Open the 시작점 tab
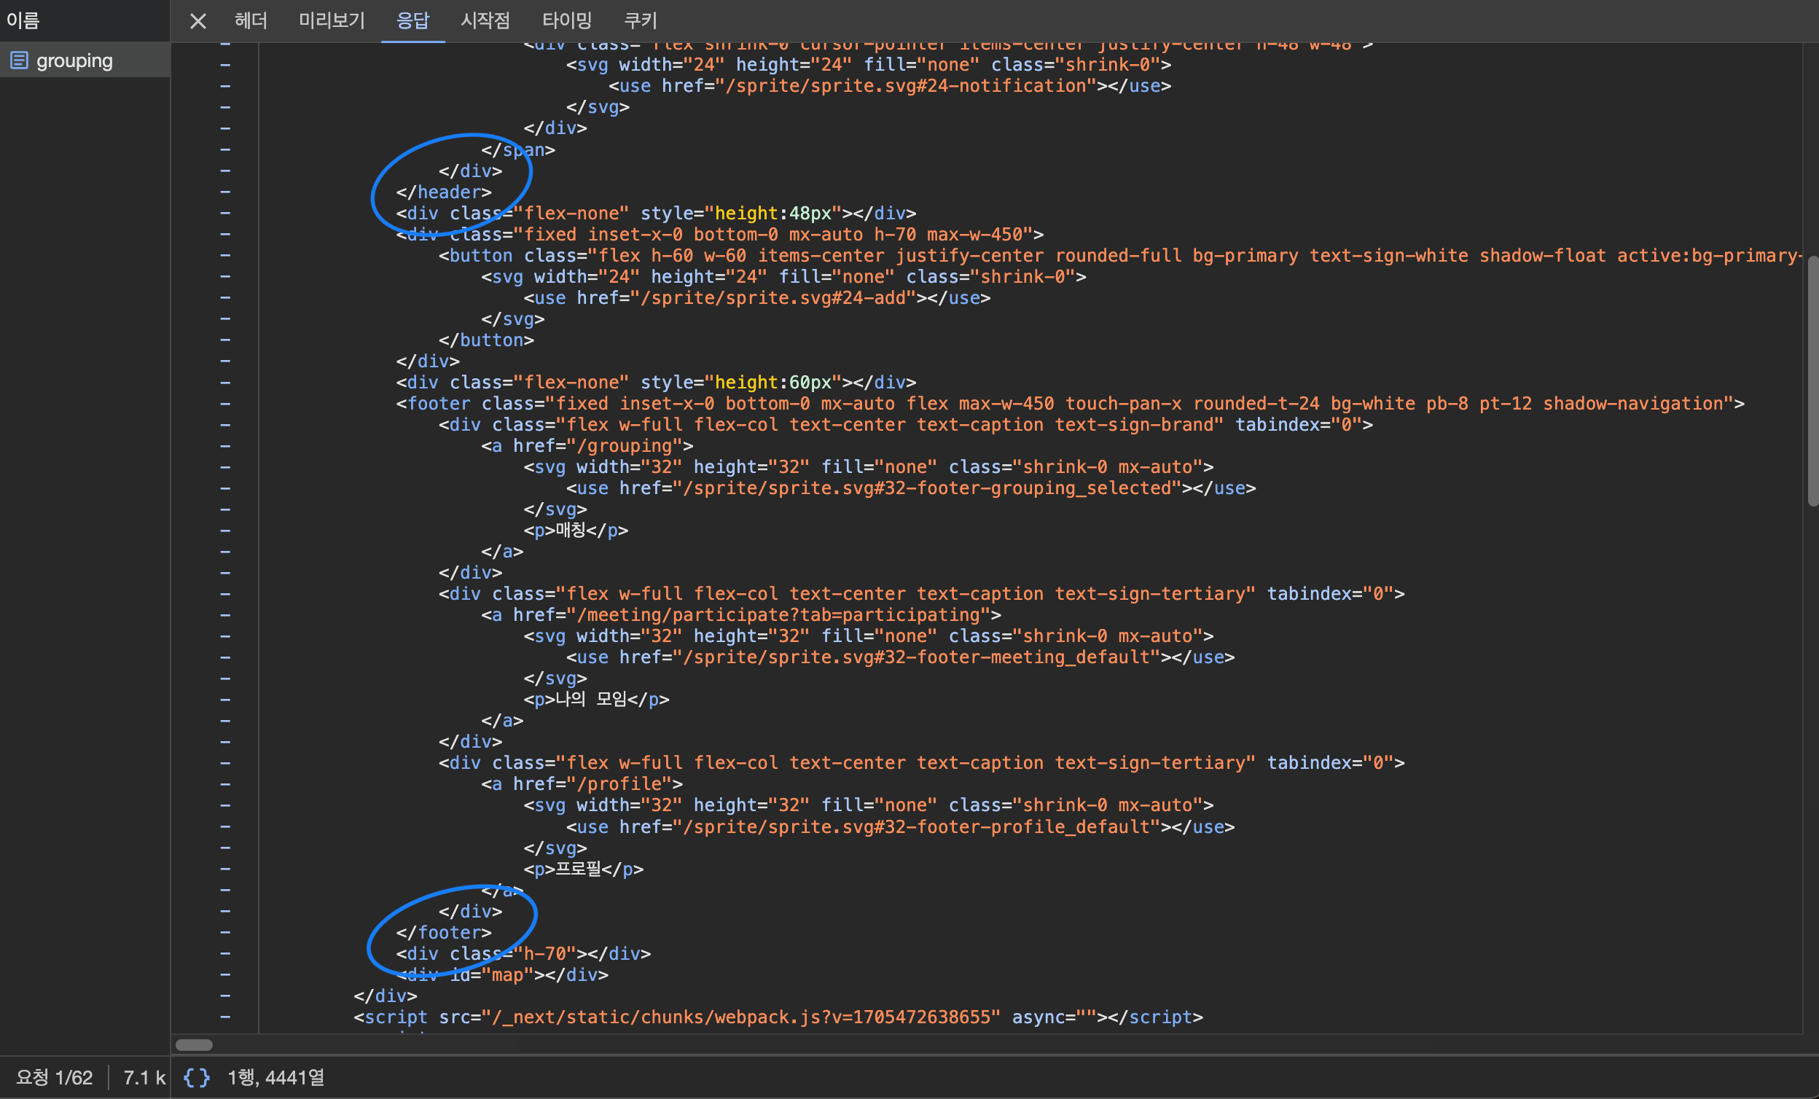1819x1099 pixels. pos(485,20)
